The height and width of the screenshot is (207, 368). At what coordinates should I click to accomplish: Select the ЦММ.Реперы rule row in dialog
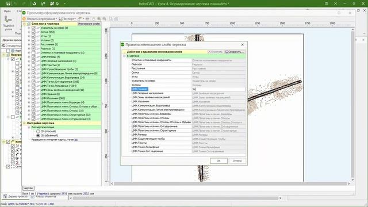pos(188,135)
